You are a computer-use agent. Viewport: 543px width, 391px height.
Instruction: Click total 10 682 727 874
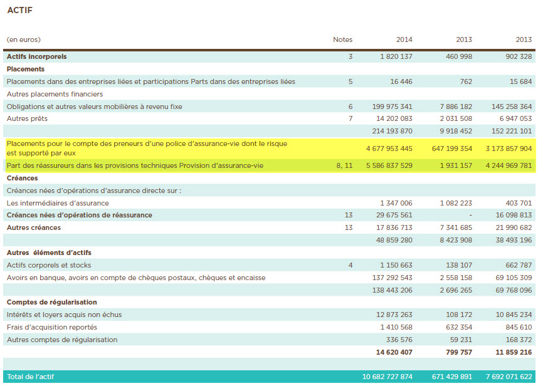pos(387,377)
